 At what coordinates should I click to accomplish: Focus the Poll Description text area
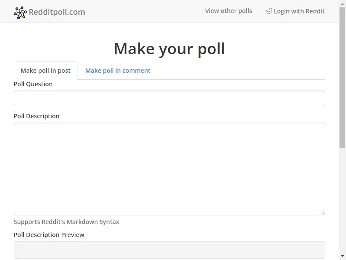pos(169,169)
